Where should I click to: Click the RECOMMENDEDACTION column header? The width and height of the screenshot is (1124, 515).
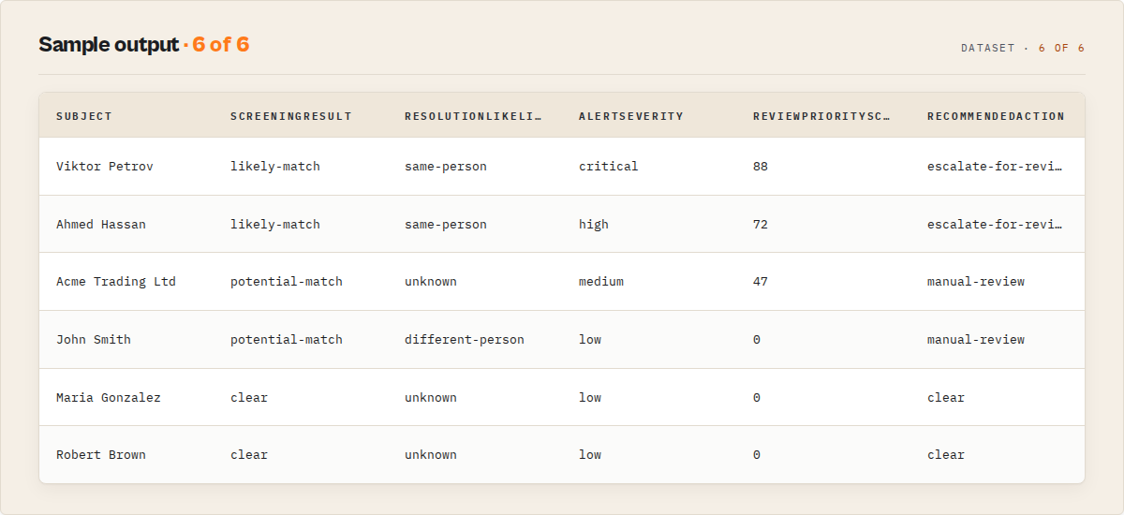pyautogui.click(x=996, y=116)
